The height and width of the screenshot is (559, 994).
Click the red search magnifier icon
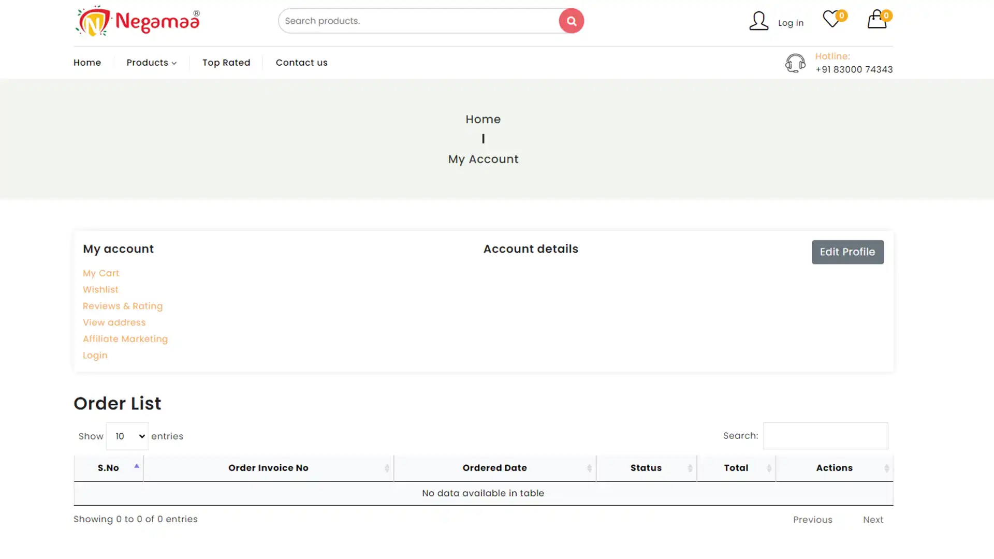[571, 21]
